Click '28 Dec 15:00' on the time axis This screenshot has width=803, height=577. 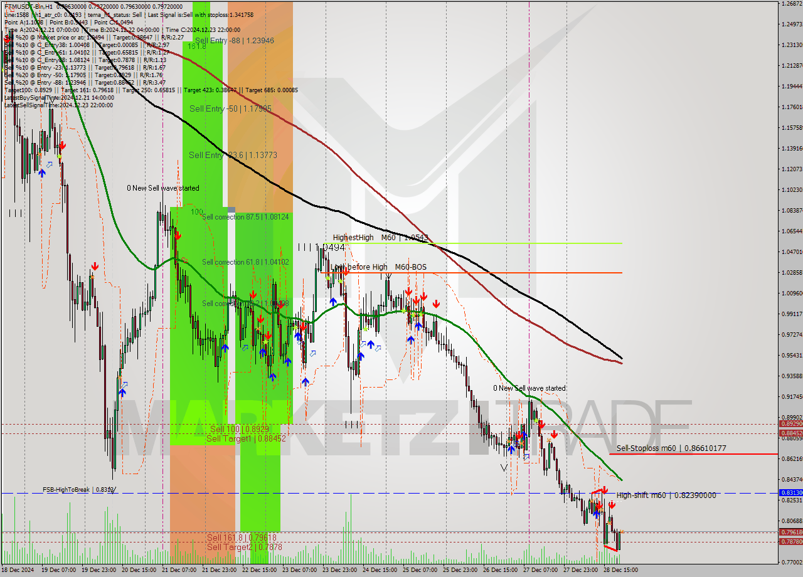621,570
